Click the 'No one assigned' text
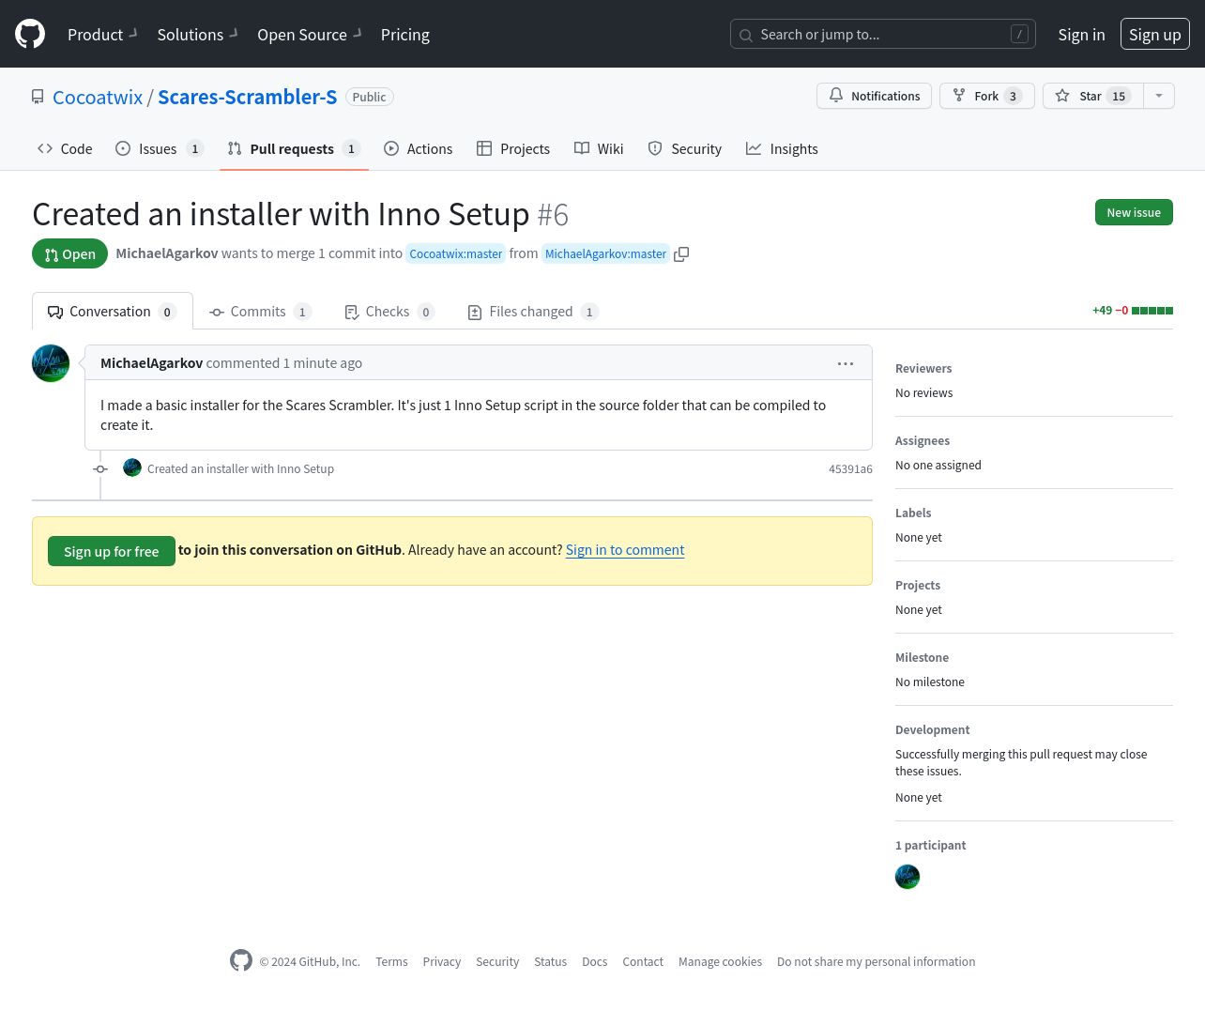 tap(938, 466)
